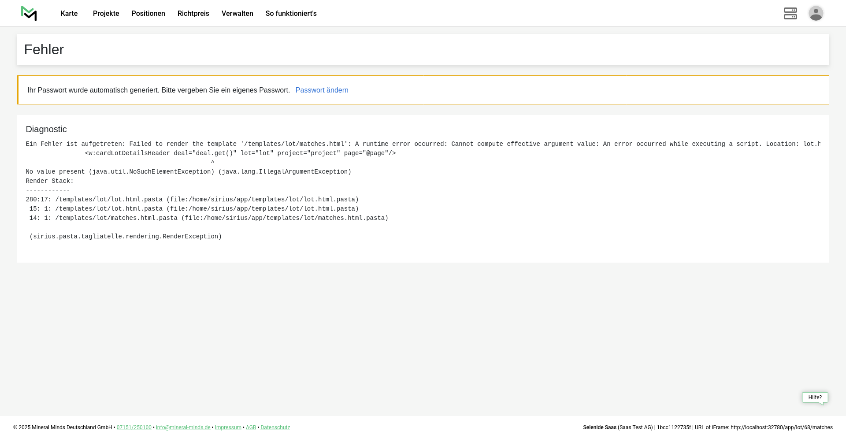
Task: Select Richtpreis in the top navigation
Action: point(193,14)
